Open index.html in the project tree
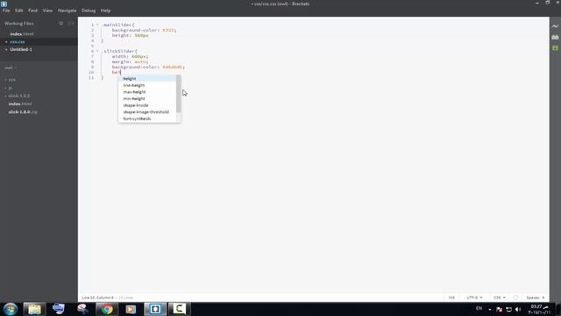 click(20, 104)
